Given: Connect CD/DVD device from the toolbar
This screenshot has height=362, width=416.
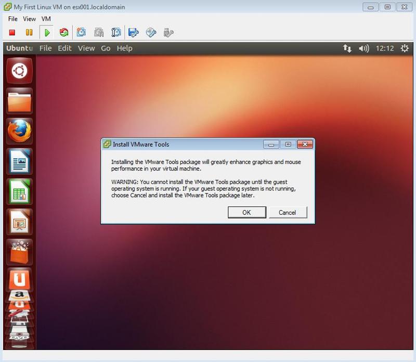Looking at the screenshot, I should [x=151, y=32].
